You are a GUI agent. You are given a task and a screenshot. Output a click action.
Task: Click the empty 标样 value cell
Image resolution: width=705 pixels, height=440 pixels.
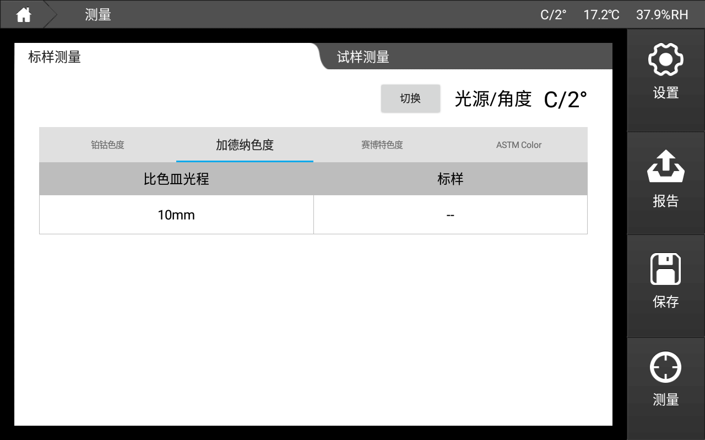(450, 215)
